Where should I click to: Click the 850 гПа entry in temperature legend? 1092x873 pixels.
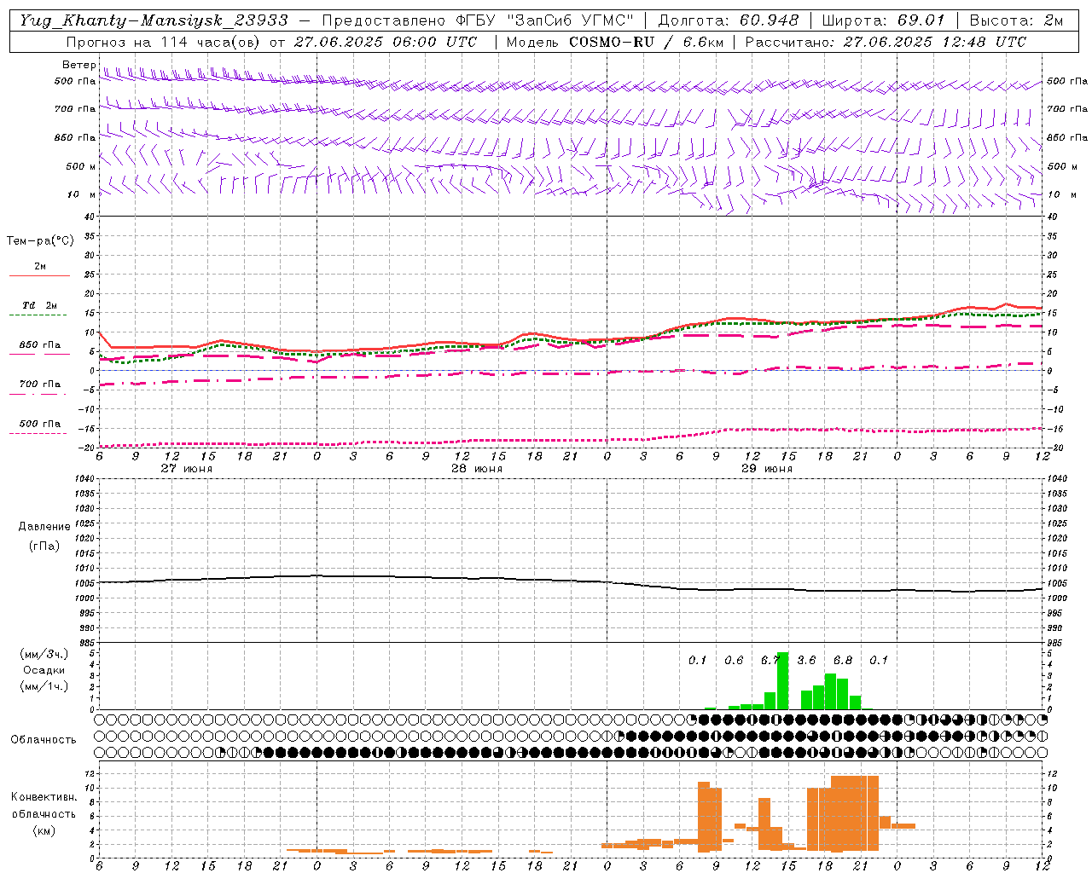tap(40, 344)
